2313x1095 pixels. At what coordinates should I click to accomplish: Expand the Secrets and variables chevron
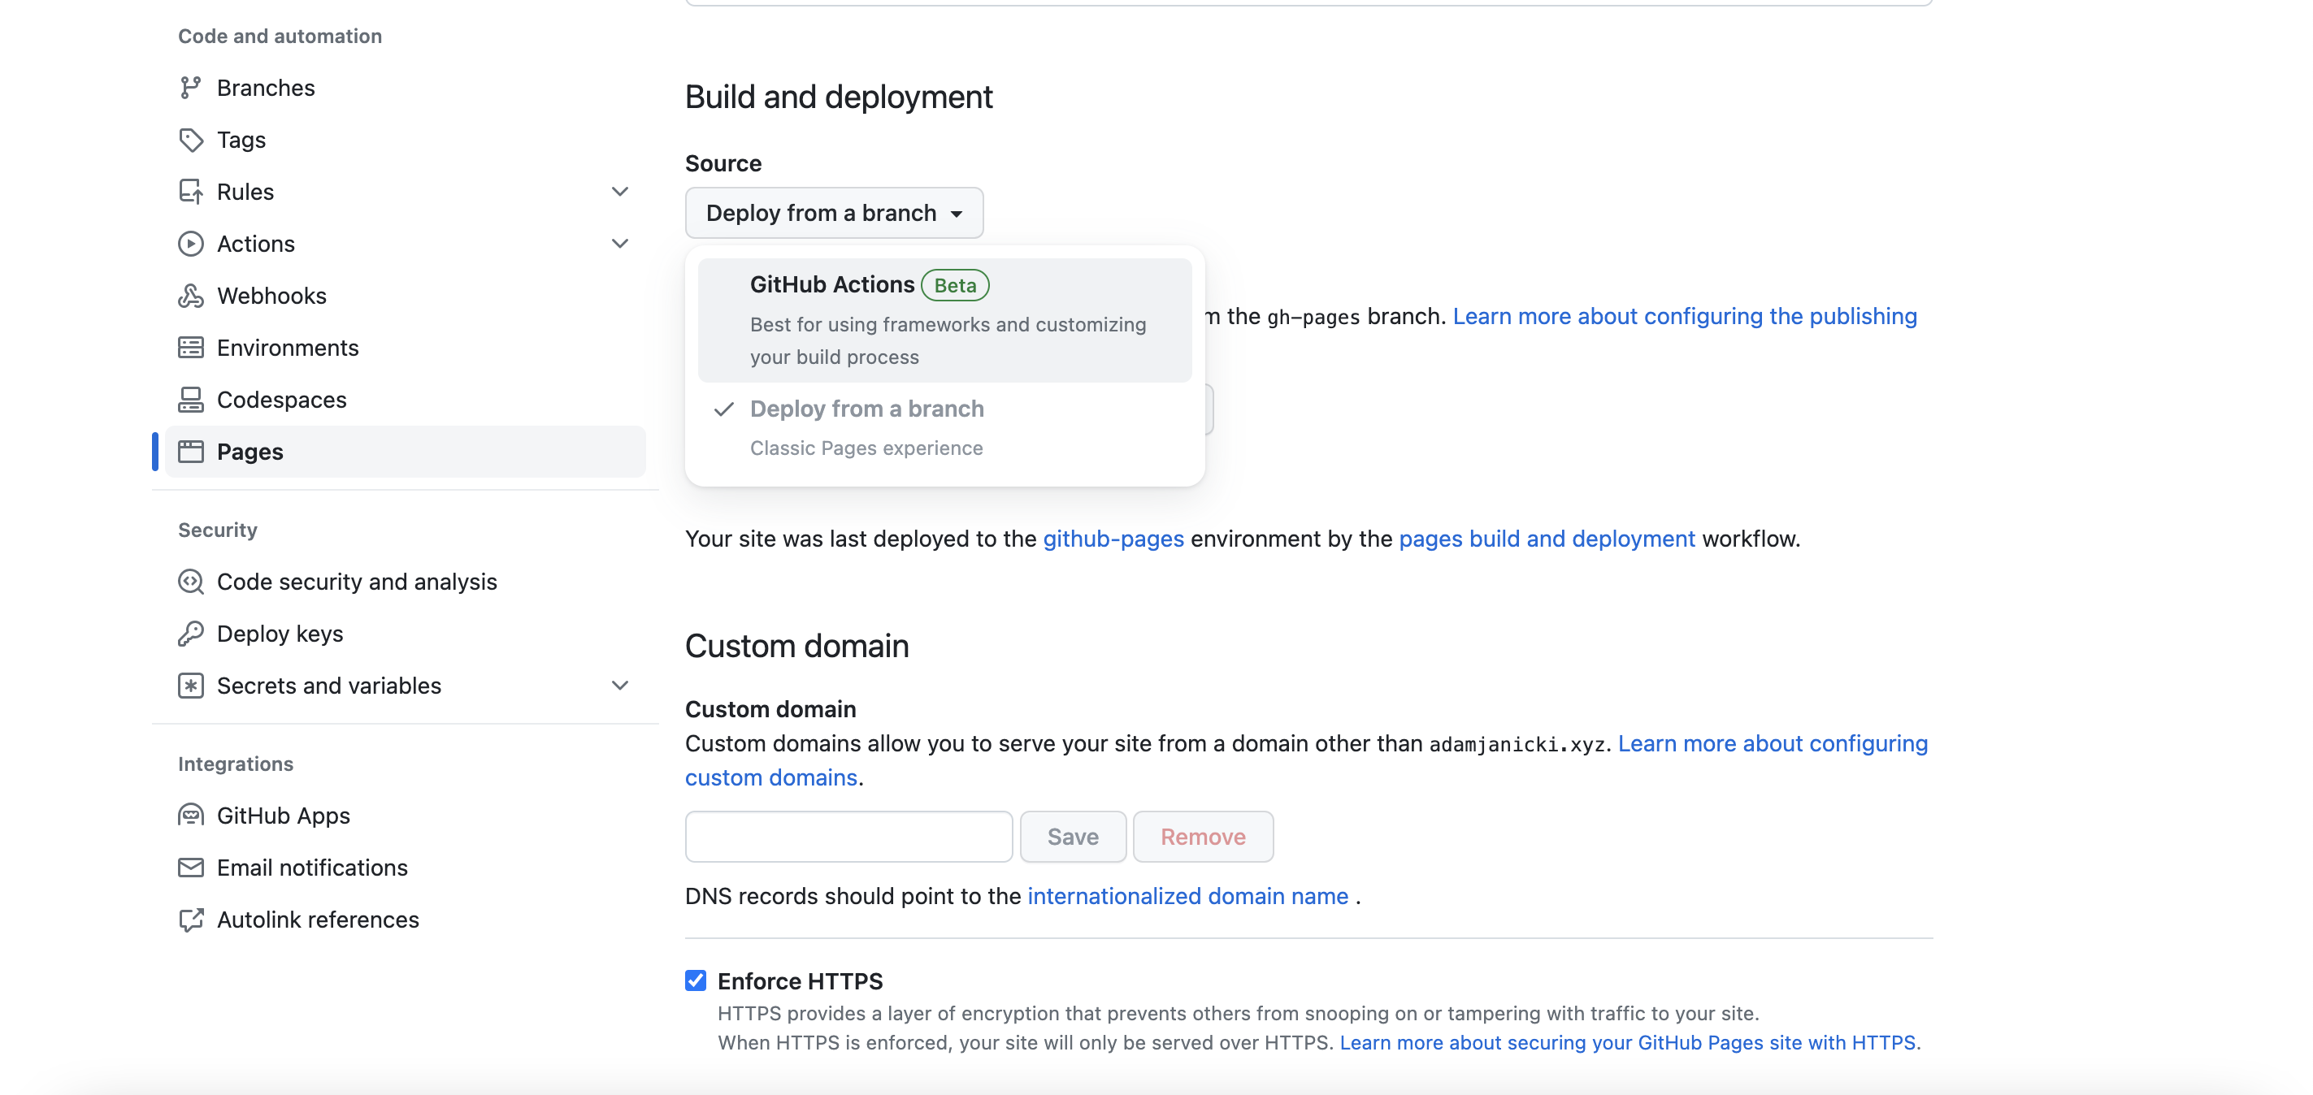[x=619, y=686]
